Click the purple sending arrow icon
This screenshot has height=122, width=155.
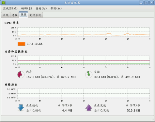pos(89,108)
